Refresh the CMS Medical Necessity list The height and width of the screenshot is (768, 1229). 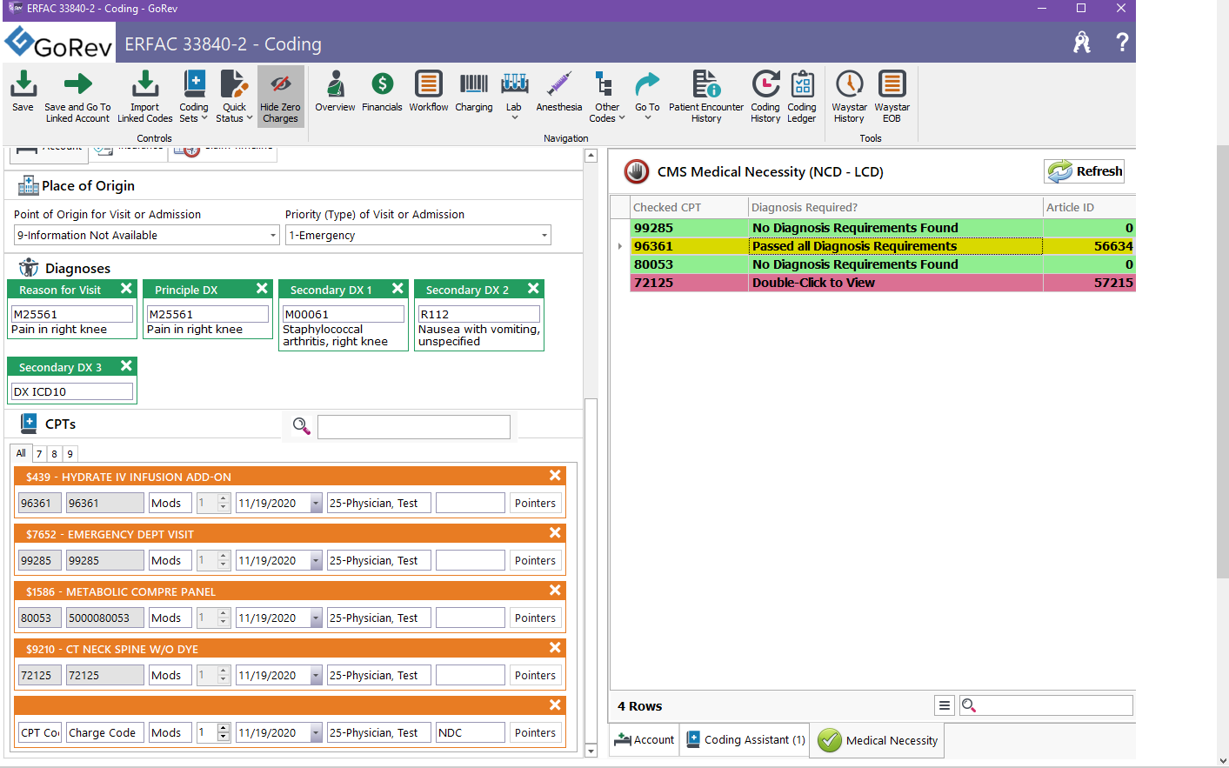(x=1084, y=171)
